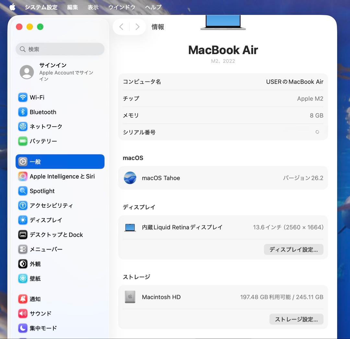Reveal the hidden serial number
Image resolution: width=350 pixels, height=339 pixels.
317,132
